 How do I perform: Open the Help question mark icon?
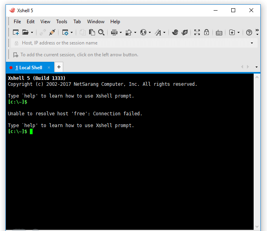tap(249, 32)
